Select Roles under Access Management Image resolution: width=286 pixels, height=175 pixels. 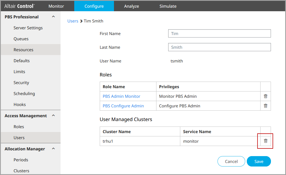click(19, 127)
